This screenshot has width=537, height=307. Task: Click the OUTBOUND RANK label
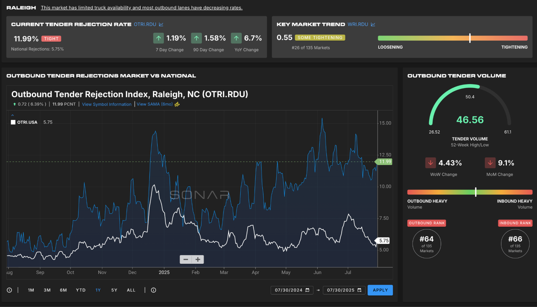[427, 223]
